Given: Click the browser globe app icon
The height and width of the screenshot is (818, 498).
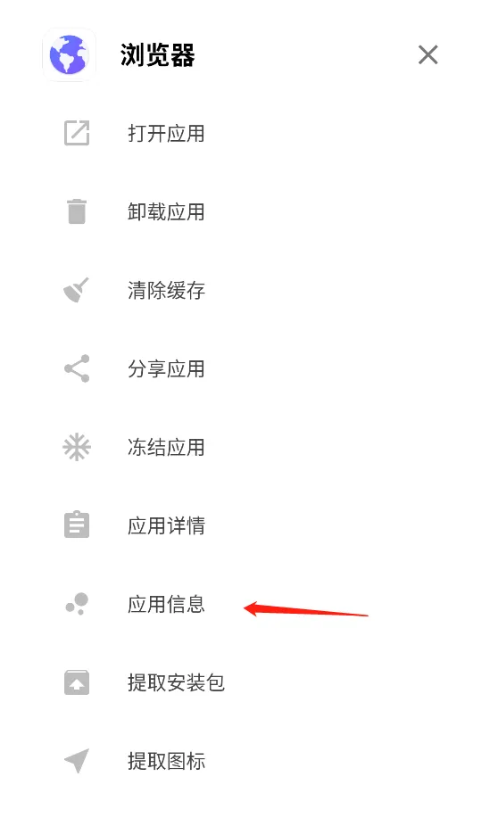Looking at the screenshot, I should (69, 54).
